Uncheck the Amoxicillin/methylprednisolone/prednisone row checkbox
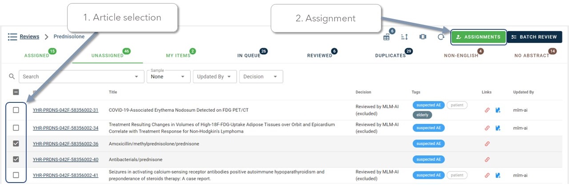Viewport: 569px width, 187px height. point(16,143)
